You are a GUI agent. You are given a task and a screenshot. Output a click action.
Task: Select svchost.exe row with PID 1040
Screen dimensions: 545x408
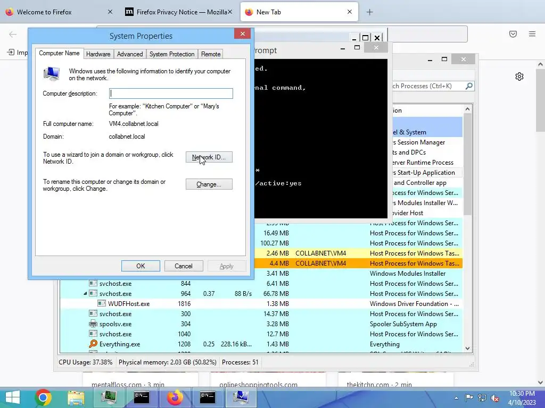[261, 334]
